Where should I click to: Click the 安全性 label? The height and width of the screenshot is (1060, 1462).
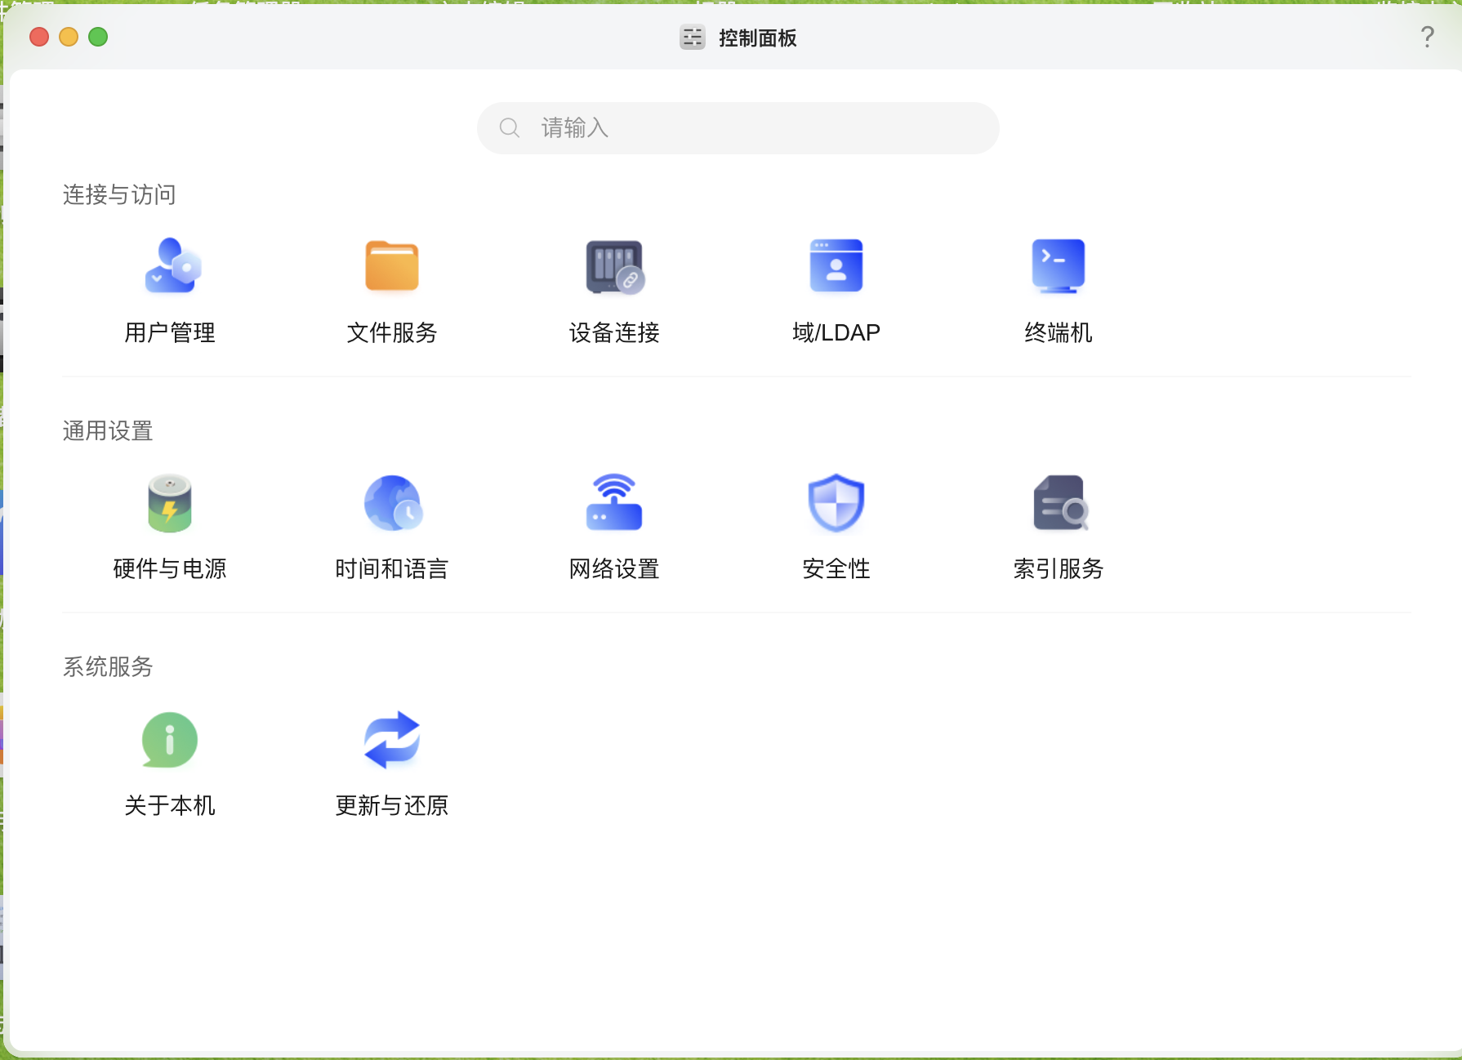click(x=836, y=568)
